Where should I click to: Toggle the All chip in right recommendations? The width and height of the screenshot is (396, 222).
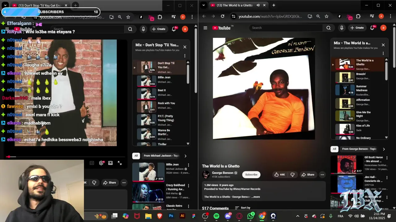click(x=334, y=149)
